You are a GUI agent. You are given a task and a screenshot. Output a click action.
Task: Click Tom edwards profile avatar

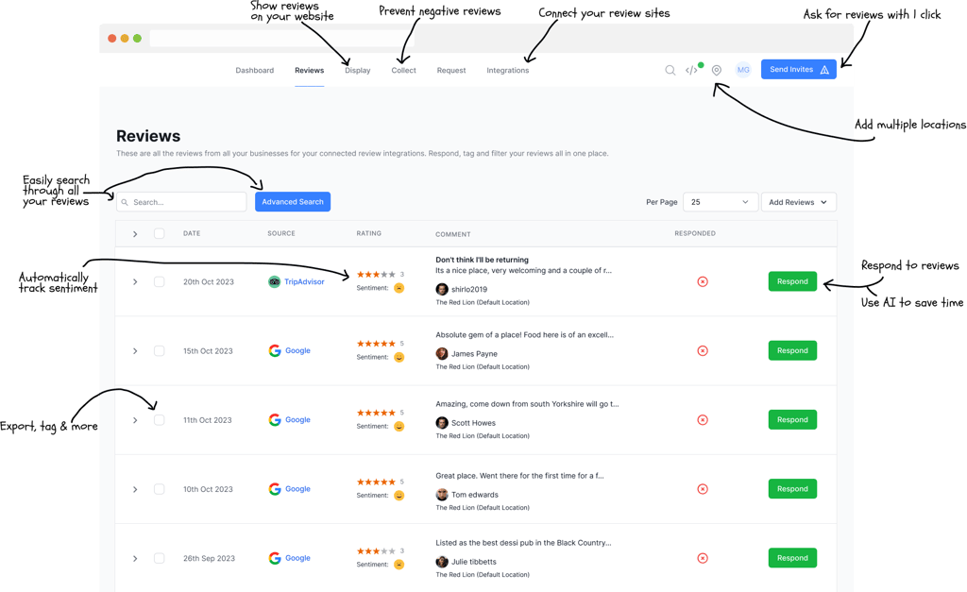click(442, 495)
